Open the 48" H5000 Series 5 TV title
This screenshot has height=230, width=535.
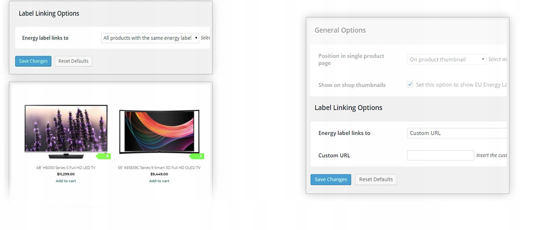coord(66,168)
